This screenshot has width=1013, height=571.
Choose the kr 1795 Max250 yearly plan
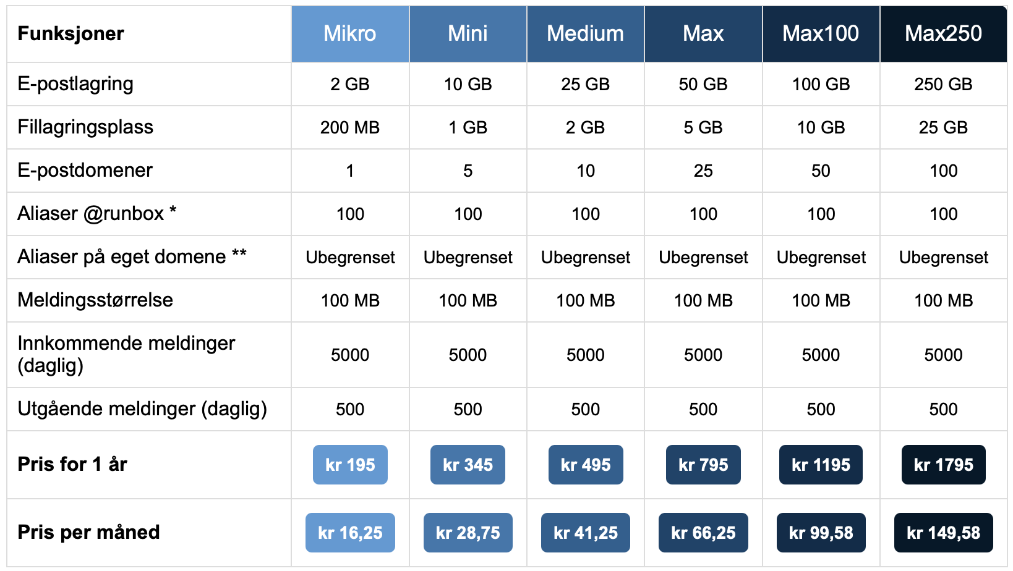(943, 465)
